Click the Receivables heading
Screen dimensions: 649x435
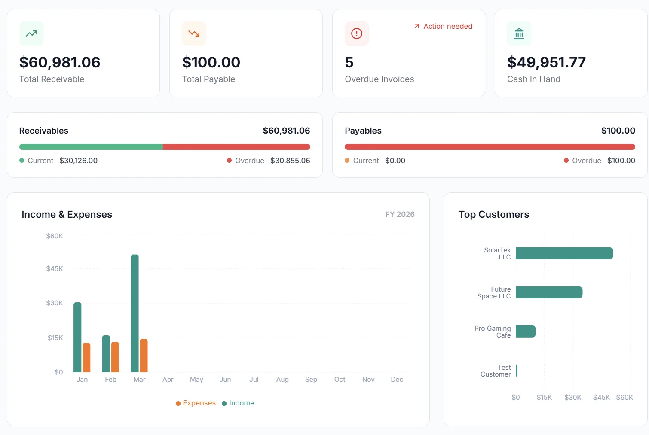pos(44,131)
